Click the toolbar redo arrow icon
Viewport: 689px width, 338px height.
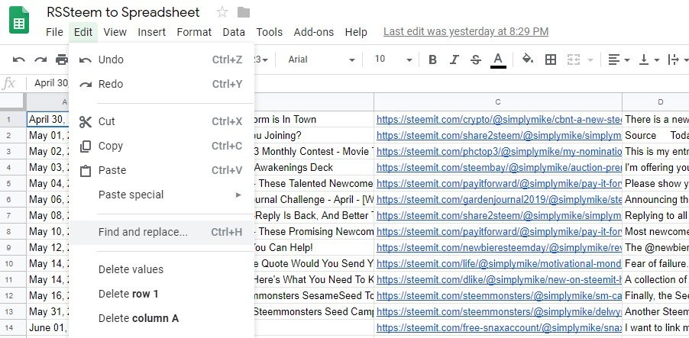tap(40, 60)
